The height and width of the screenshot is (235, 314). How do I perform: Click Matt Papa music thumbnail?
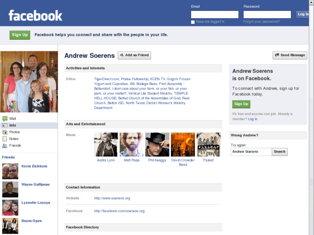tap(132, 144)
